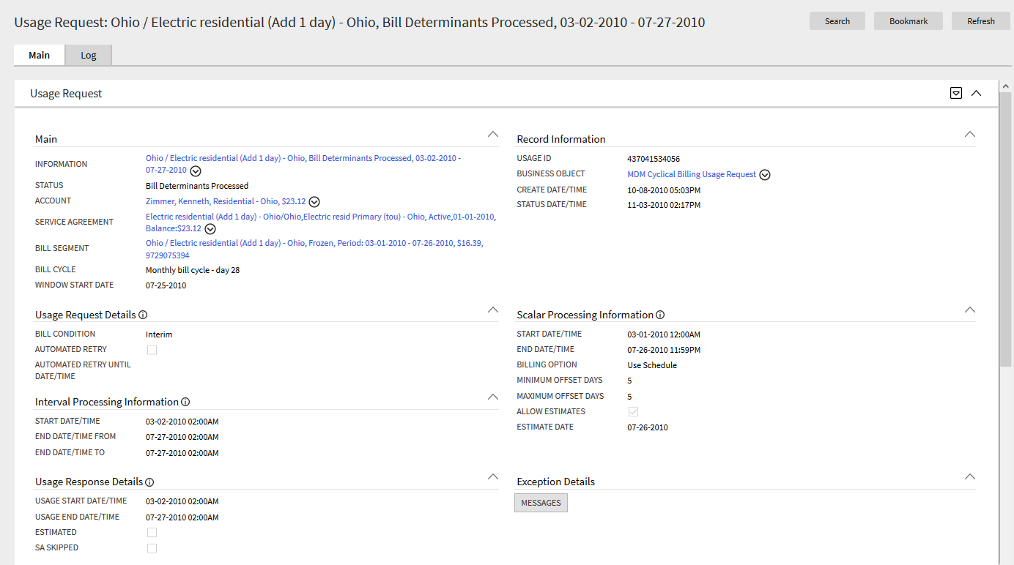Check the Estimated checkbox
The height and width of the screenshot is (565, 1014).
pos(152,532)
